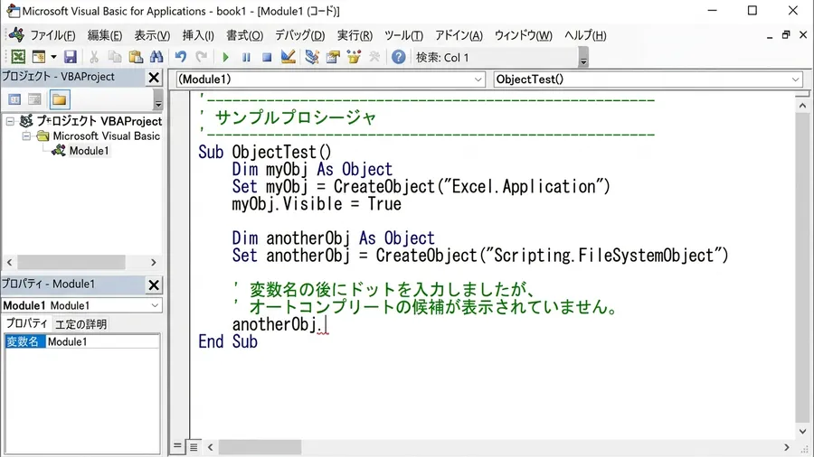Click the Project panel horizontal scrollbar thumb
The height and width of the screenshot is (457, 814).
coord(71,262)
